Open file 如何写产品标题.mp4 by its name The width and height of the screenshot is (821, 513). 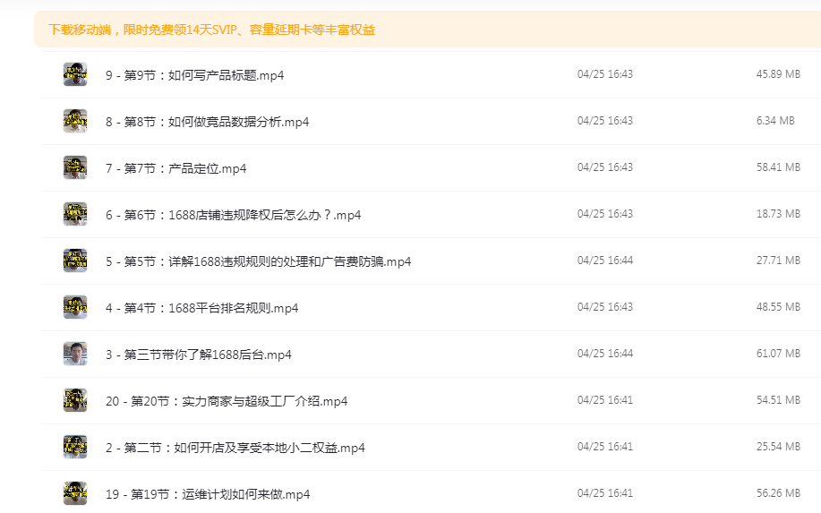(x=194, y=75)
